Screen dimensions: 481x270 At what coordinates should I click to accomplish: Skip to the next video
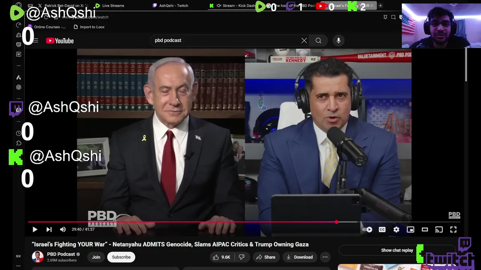point(49,229)
